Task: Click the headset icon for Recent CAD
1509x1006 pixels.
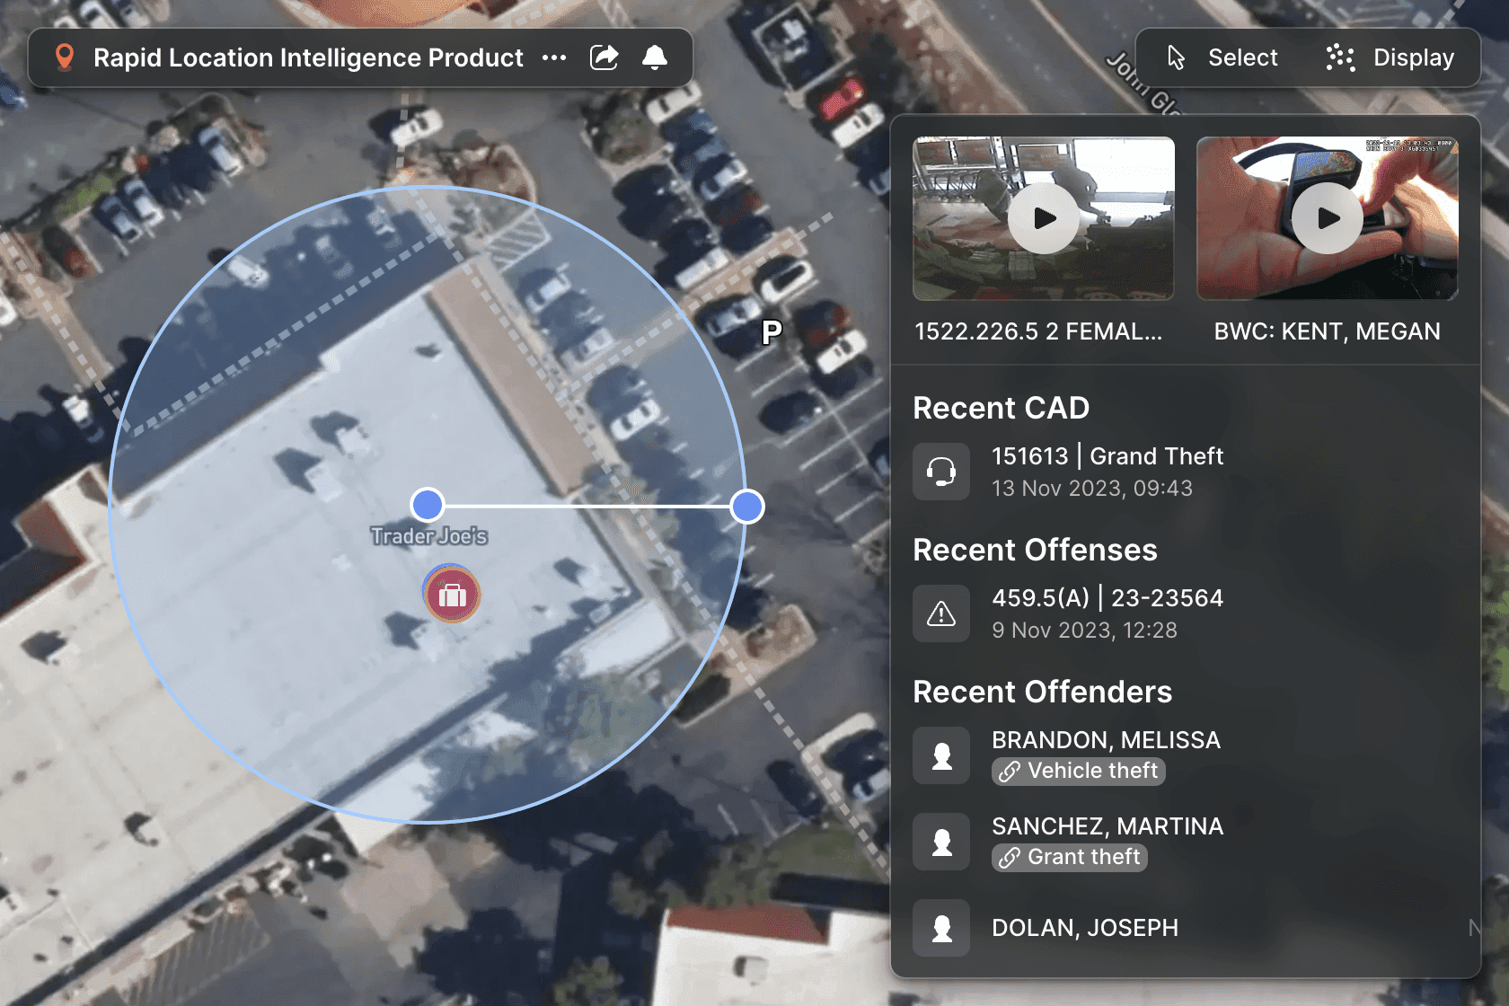Action: click(x=941, y=472)
